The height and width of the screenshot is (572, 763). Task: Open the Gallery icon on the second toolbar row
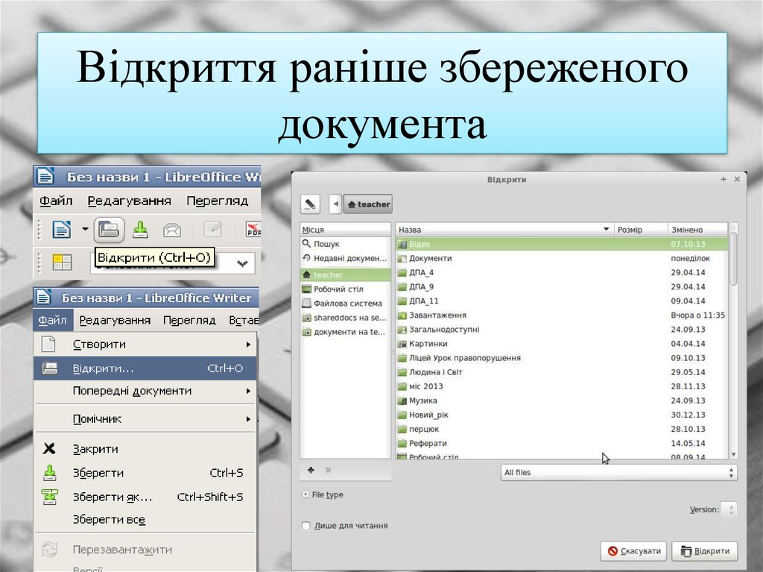61,263
